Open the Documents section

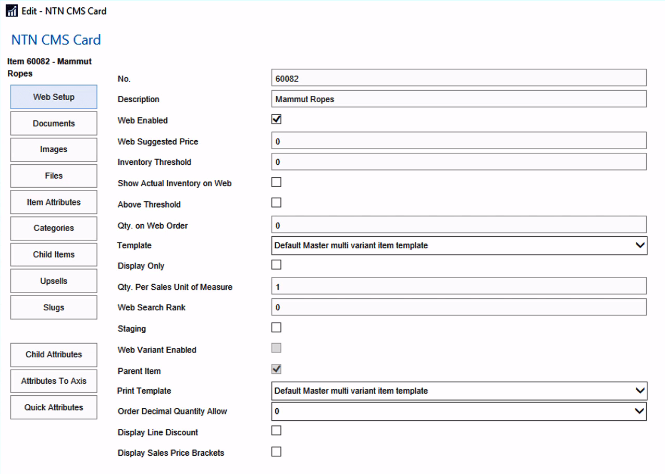53,123
